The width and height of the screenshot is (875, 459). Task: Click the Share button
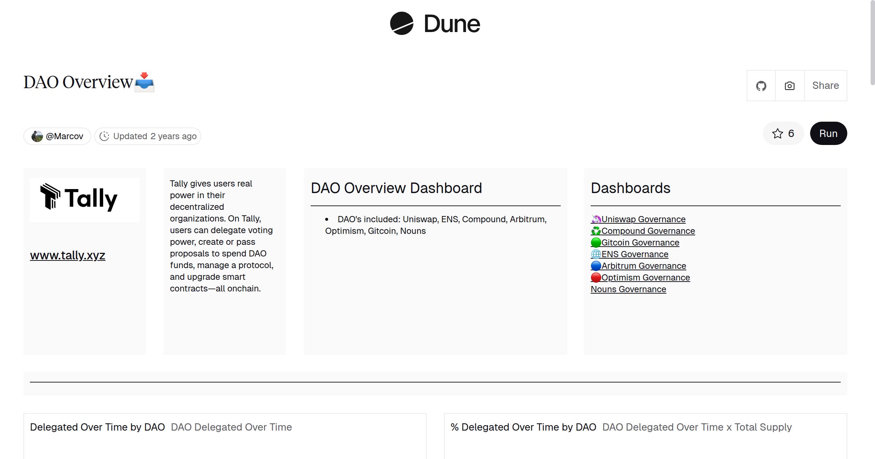click(x=825, y=86)
